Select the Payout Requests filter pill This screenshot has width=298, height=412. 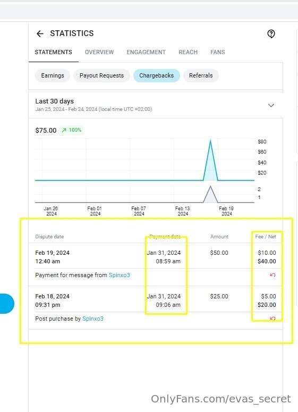pos(101,76)
